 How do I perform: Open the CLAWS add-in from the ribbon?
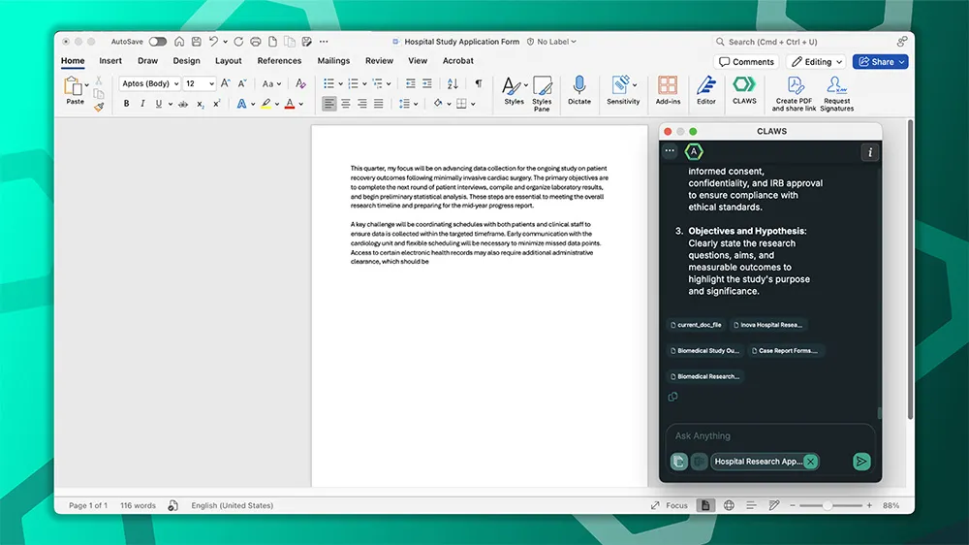[x=744, y=90]
